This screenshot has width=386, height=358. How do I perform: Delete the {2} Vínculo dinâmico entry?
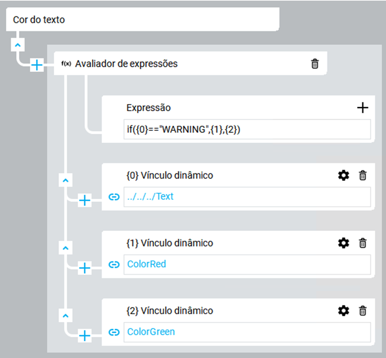tap(363, 311)
